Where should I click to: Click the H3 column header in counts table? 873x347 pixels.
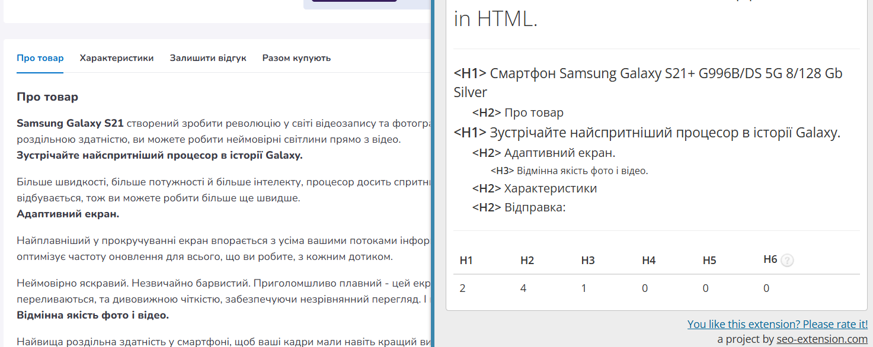point(588,260)
